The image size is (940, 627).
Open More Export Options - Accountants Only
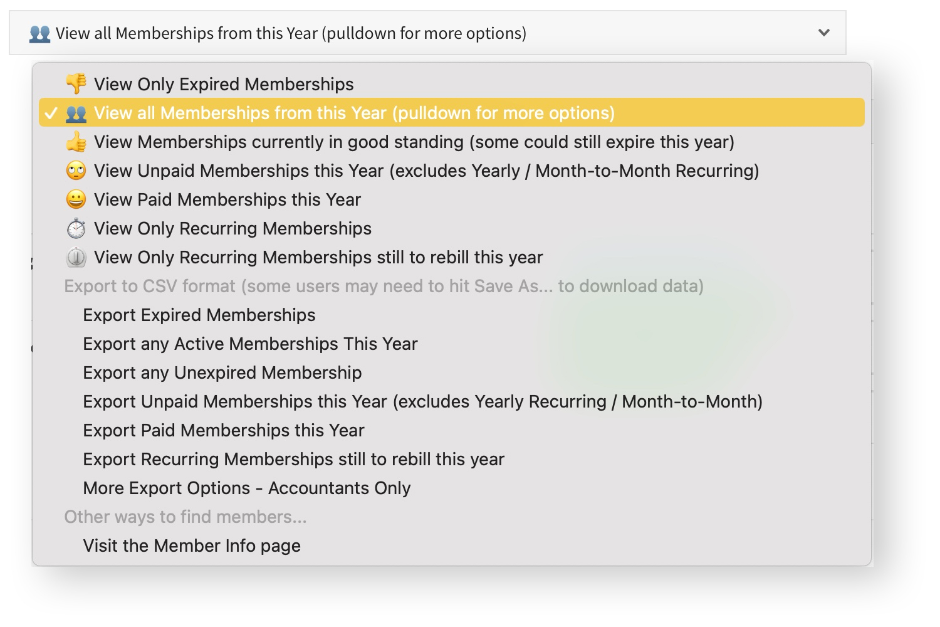click(246, 488)
